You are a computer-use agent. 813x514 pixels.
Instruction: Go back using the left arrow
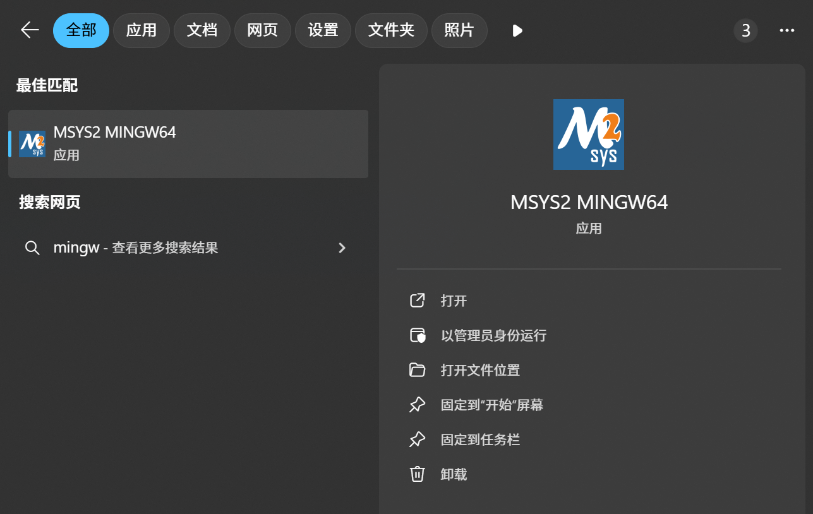(30, 30)
